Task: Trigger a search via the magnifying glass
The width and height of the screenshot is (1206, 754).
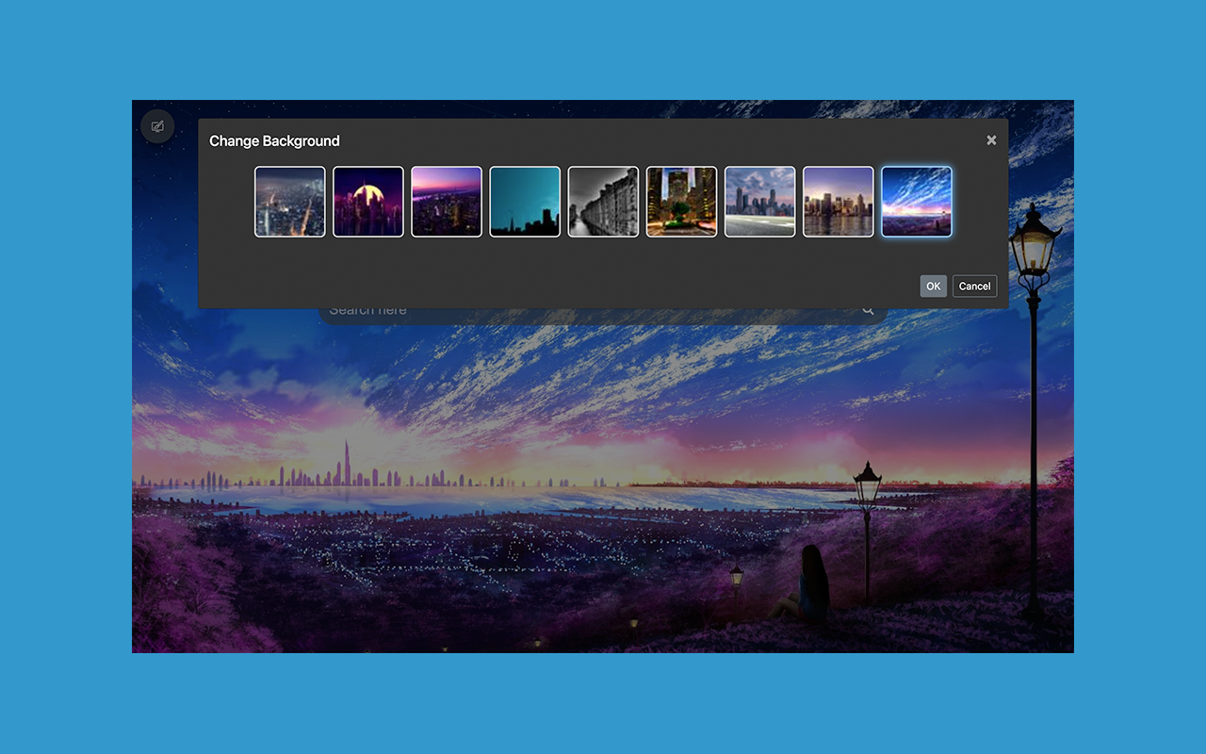Action: [866, 307]
